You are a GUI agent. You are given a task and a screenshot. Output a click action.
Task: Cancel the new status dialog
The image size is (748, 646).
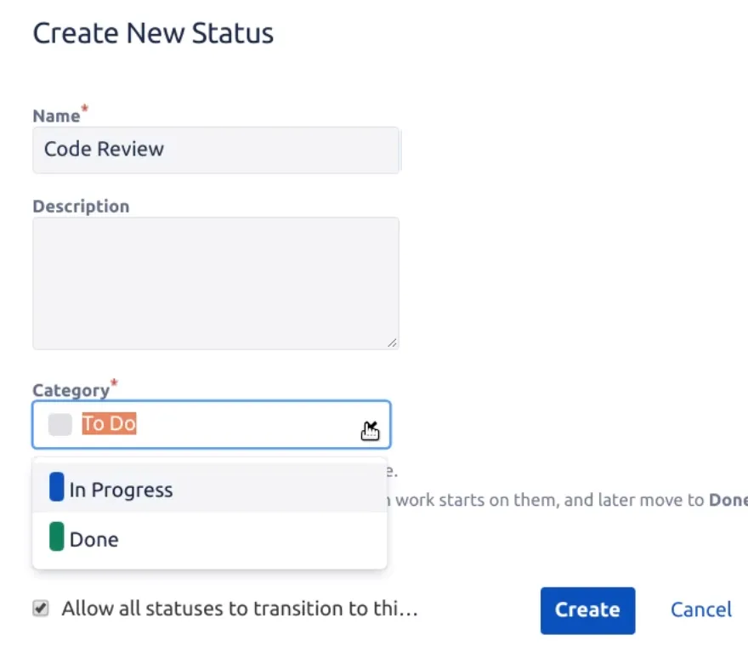click(700, 609)
